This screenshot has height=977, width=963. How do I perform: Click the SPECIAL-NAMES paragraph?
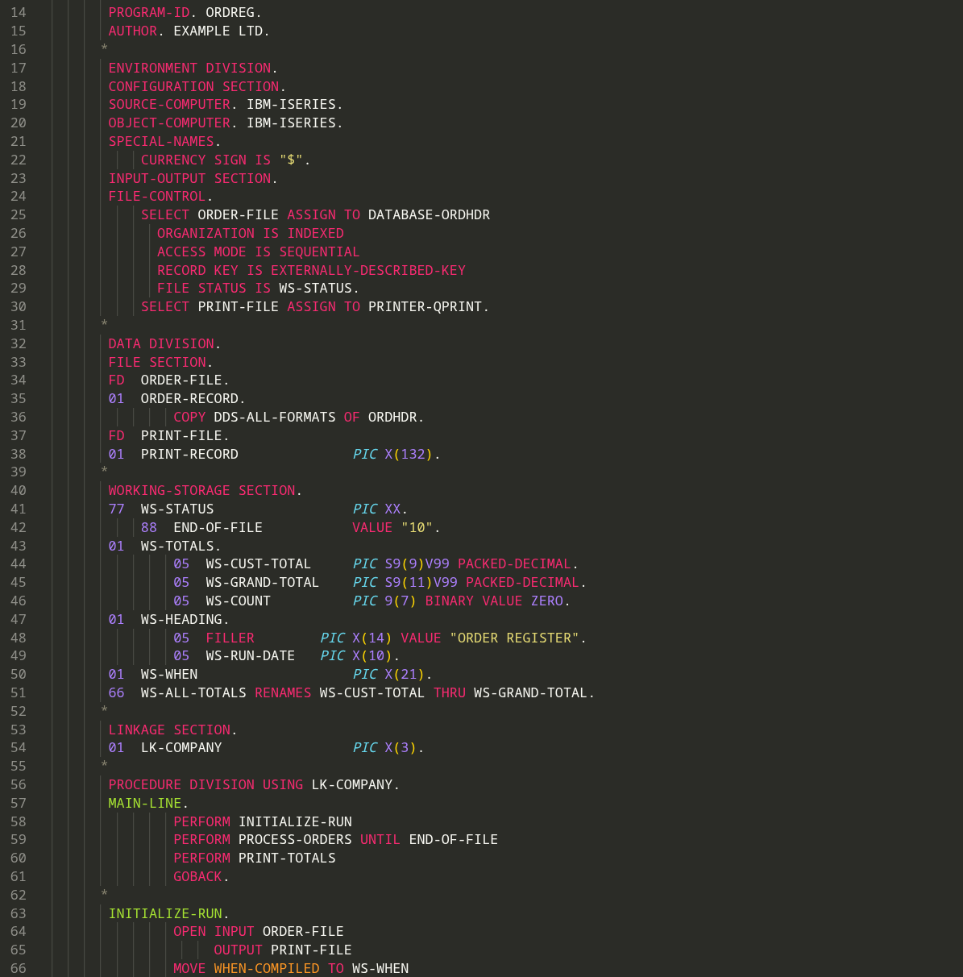click(x=161, y=142)
